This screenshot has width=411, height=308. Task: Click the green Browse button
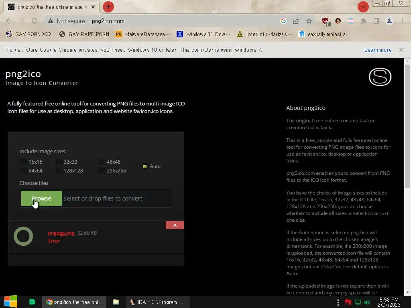coord(41,199)
